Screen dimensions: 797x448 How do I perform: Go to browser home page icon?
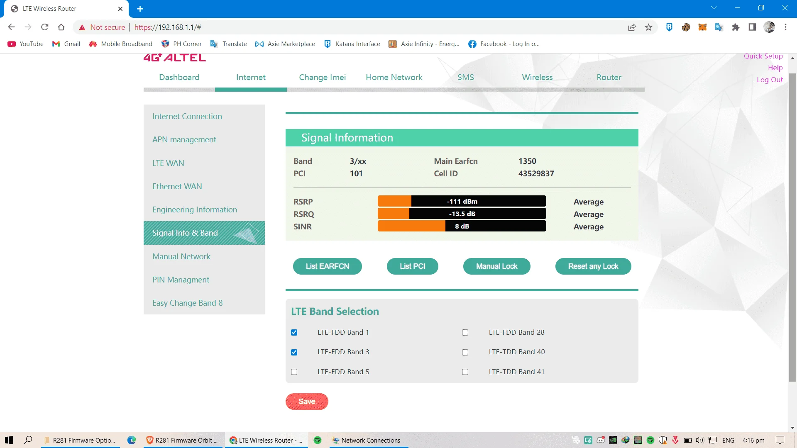coord(61,27)
